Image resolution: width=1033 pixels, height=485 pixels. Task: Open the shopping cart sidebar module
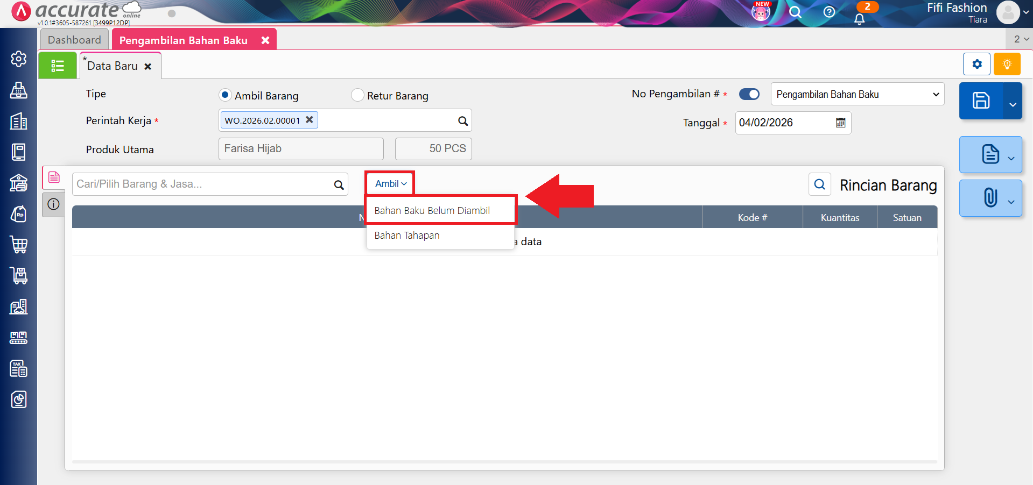point(19,245)
